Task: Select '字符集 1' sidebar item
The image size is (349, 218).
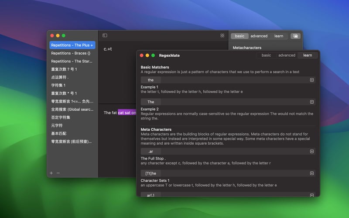Action: pos(72,85)
